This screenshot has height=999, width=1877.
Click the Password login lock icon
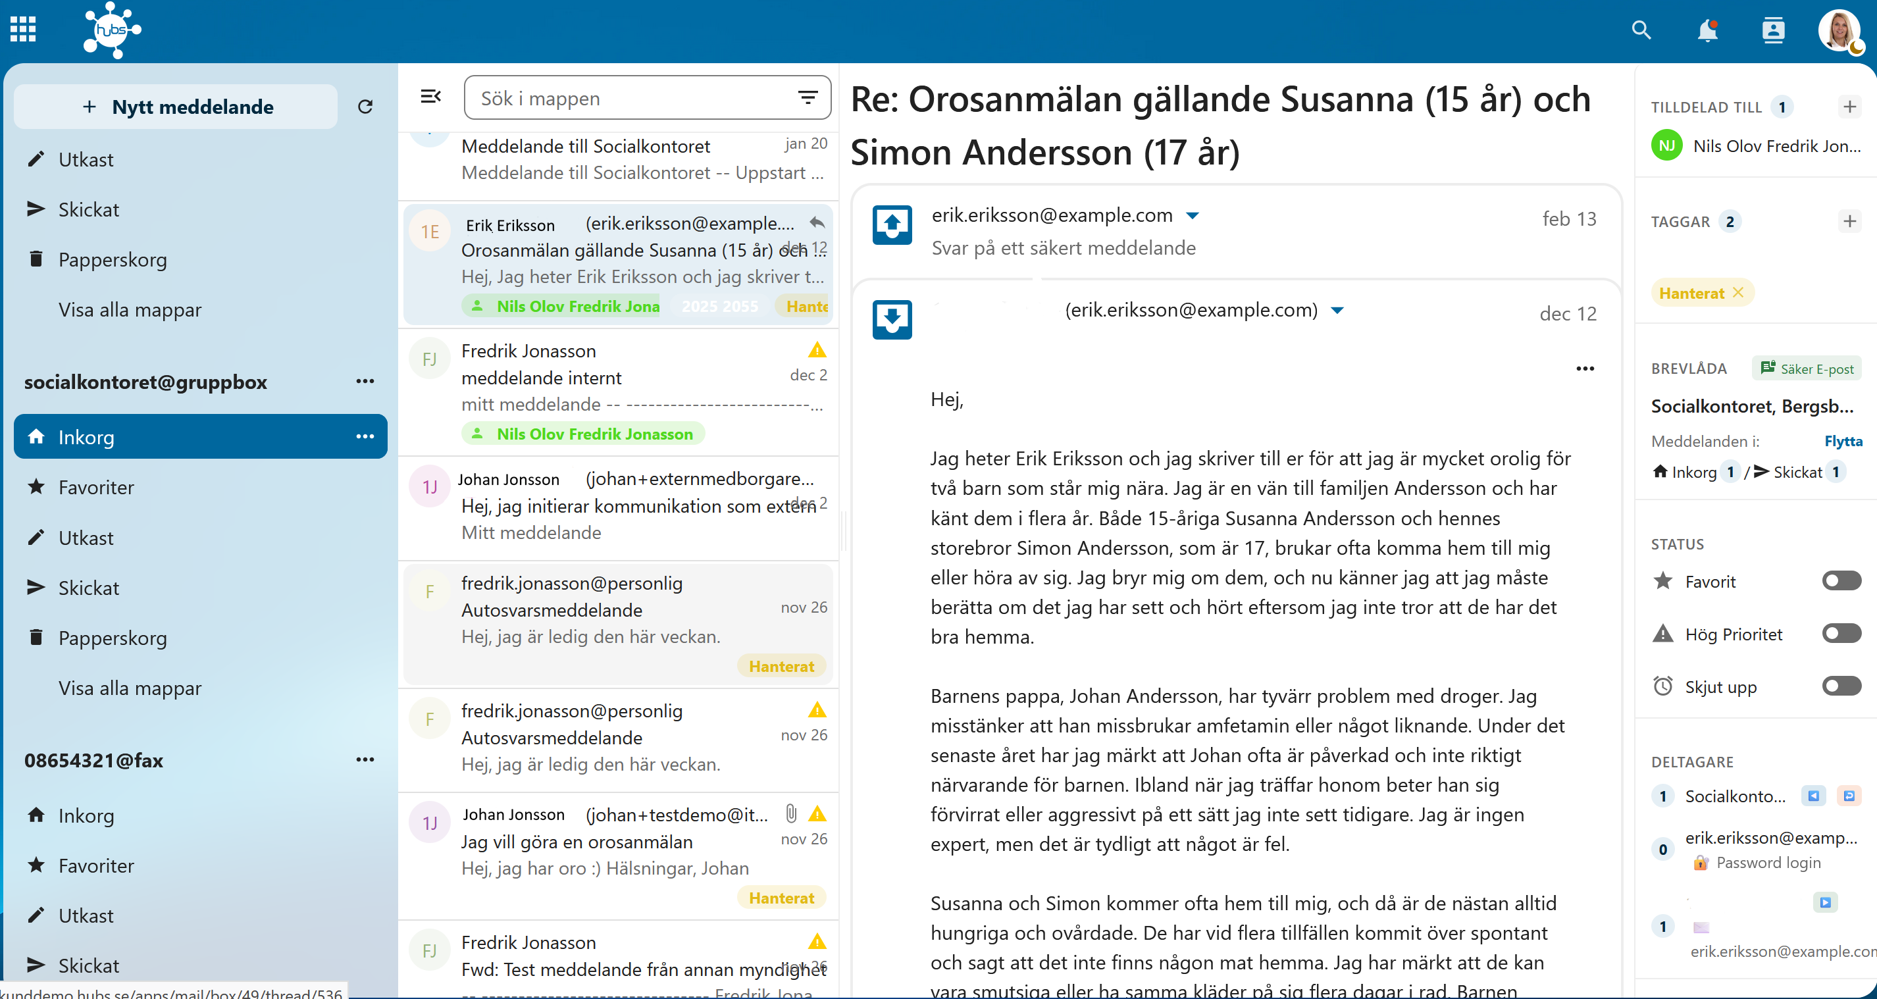1700,863
